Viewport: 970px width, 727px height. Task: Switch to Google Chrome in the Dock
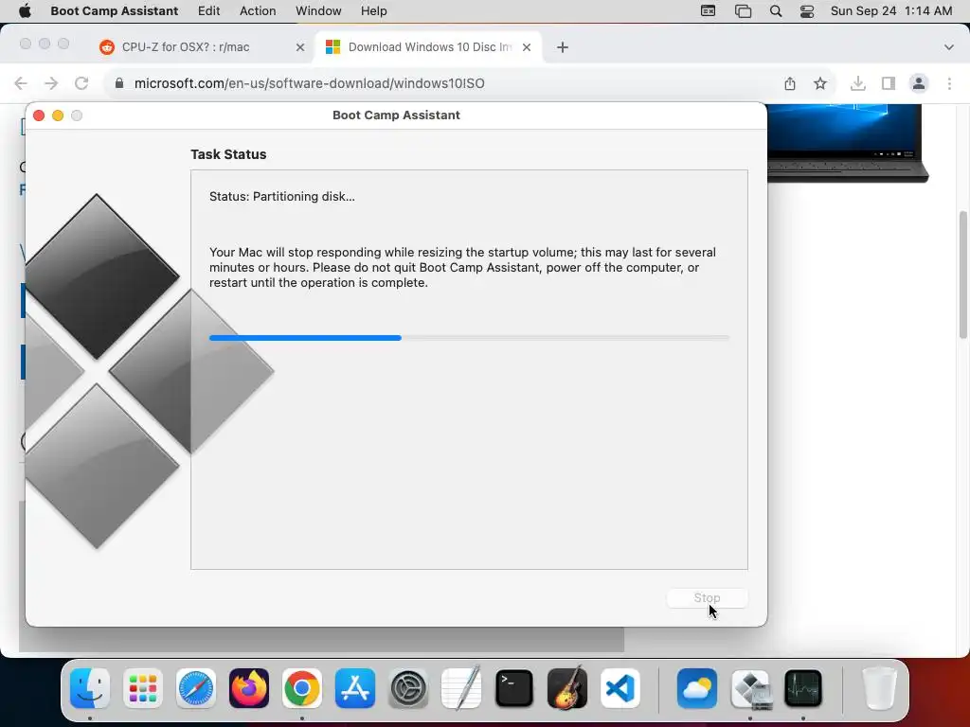click(x=302, y=688)
